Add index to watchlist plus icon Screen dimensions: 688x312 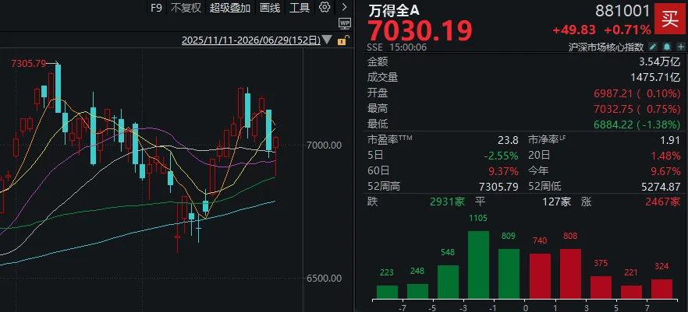680,47
